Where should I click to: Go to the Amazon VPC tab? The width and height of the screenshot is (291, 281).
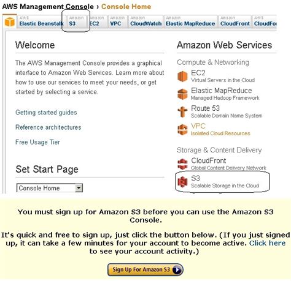118,21
